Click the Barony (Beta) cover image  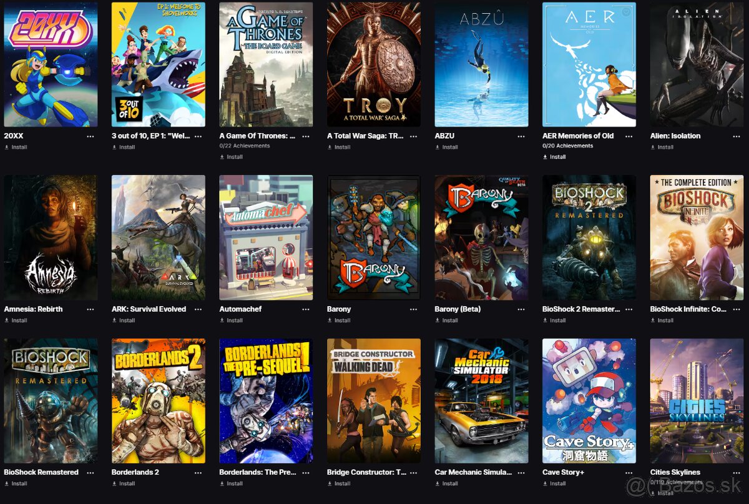(x=481, y=237)
